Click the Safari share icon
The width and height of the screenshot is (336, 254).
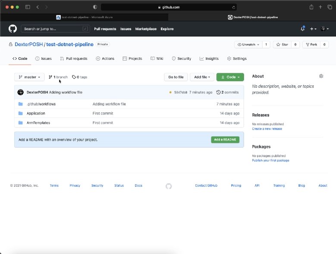311,7
